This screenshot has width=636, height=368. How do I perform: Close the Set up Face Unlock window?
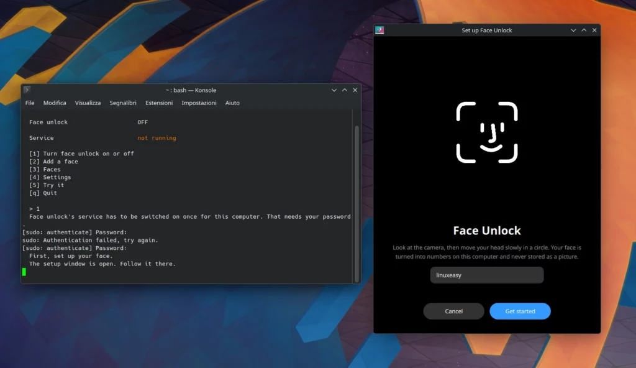(594, 30)
